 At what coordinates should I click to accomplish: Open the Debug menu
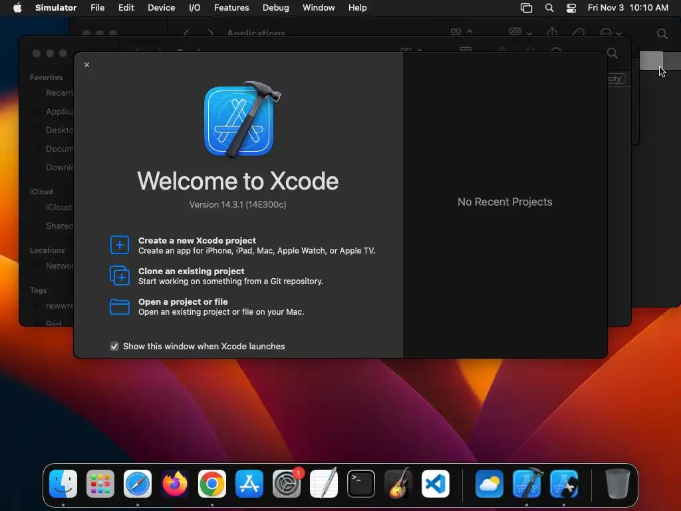(276, 8)
